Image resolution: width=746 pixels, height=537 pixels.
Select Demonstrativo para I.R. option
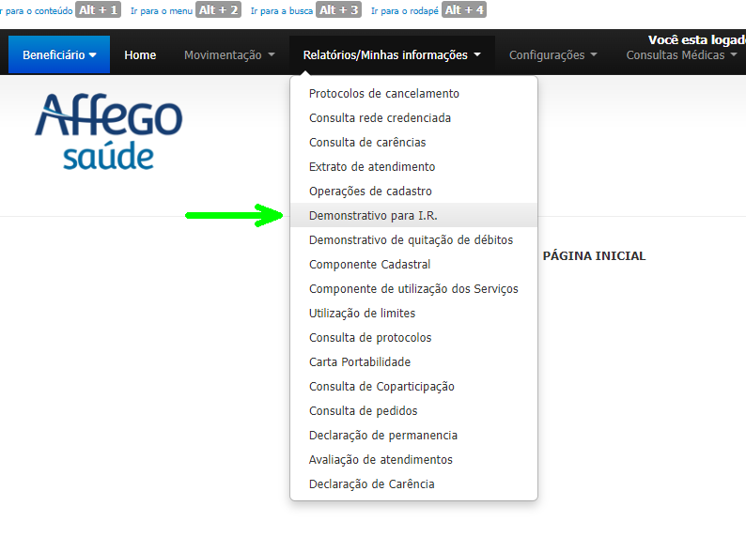coord(373,216)
